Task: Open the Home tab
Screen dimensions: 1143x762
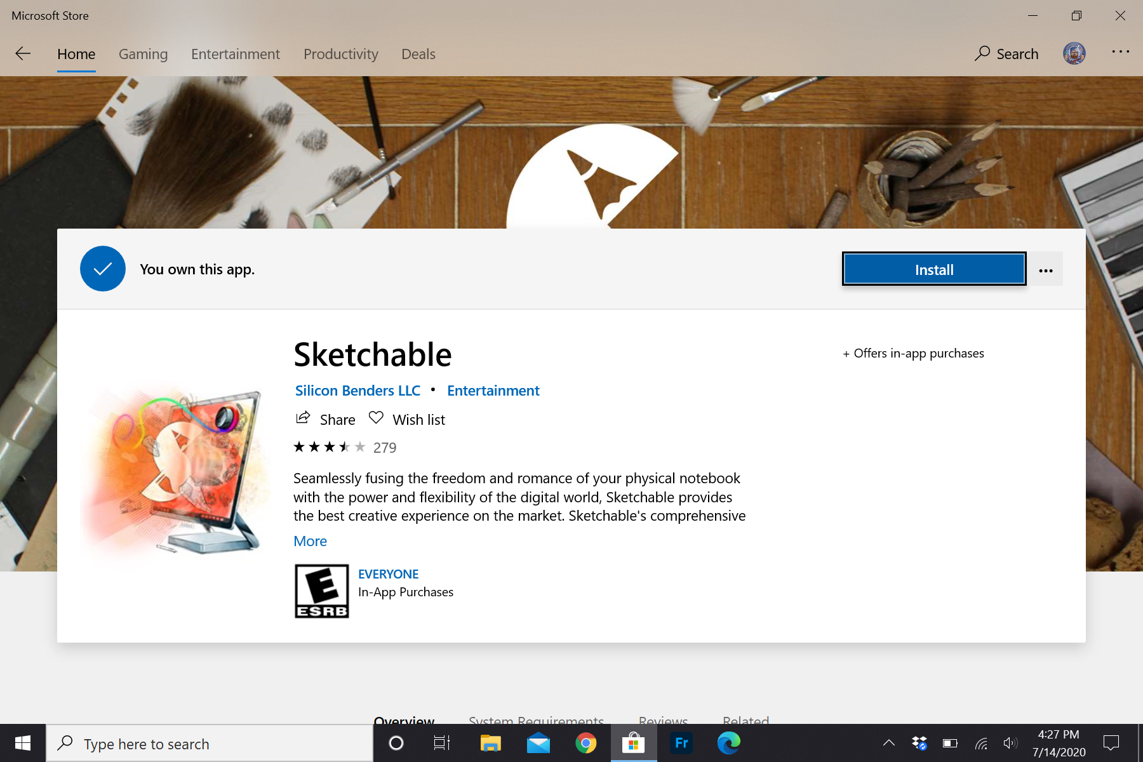Action: pyautogui.click(x=76, y=54)
